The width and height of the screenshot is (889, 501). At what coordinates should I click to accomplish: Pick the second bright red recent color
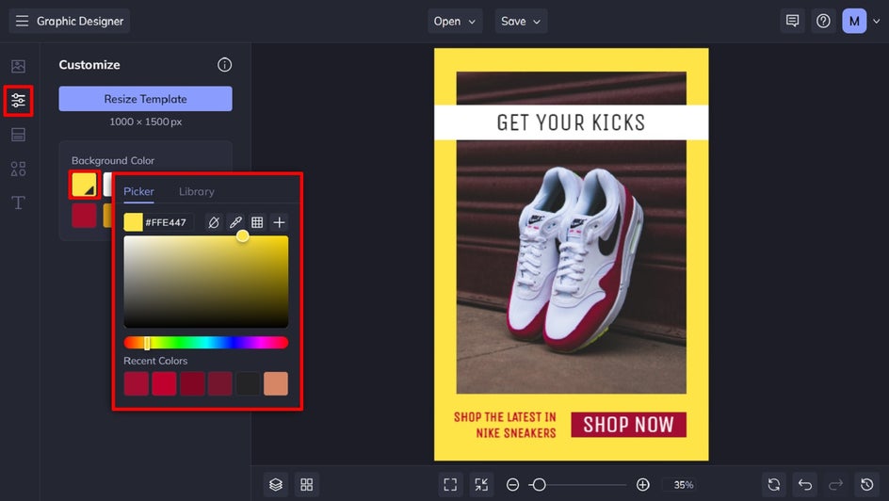pyautogui.click(x=164, y=383)
